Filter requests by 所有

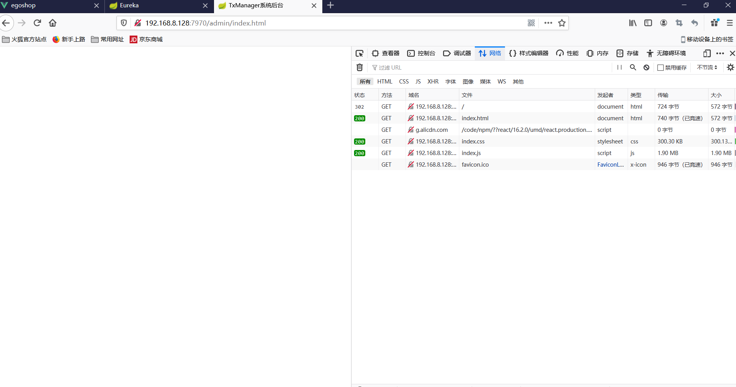pyautogui.click(x=365, y=82)
